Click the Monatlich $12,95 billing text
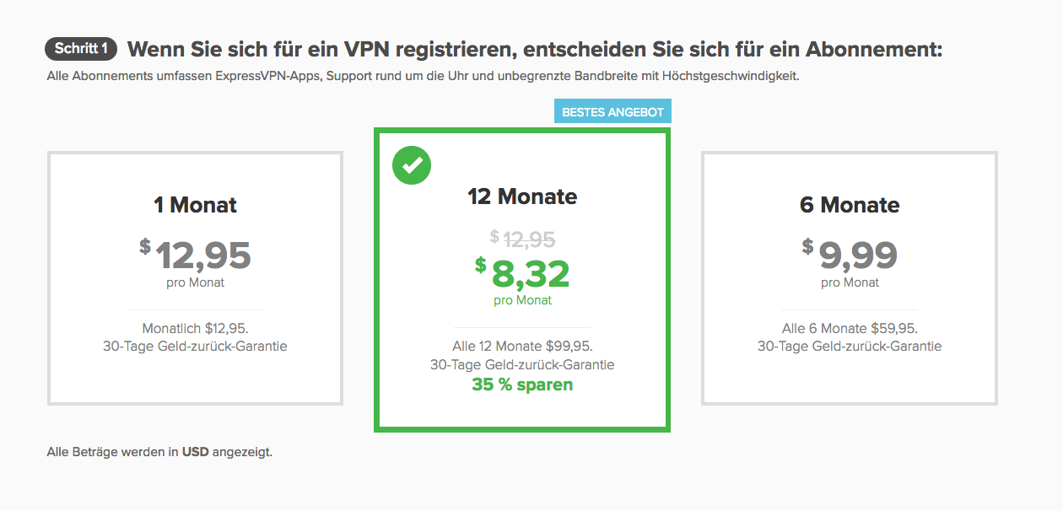Viewport: 1063px width, 511px height. tap(195, 328)
